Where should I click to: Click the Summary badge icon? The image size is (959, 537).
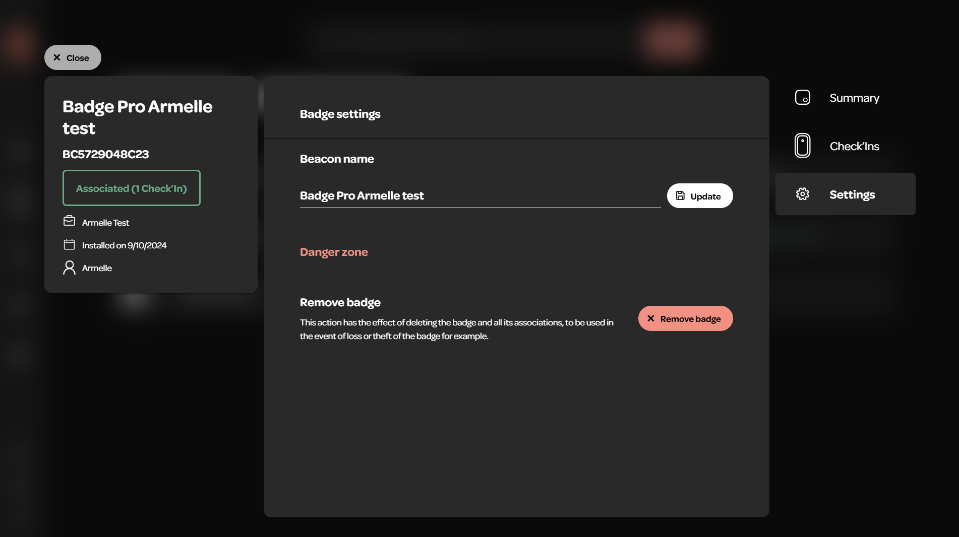[802, 97]
